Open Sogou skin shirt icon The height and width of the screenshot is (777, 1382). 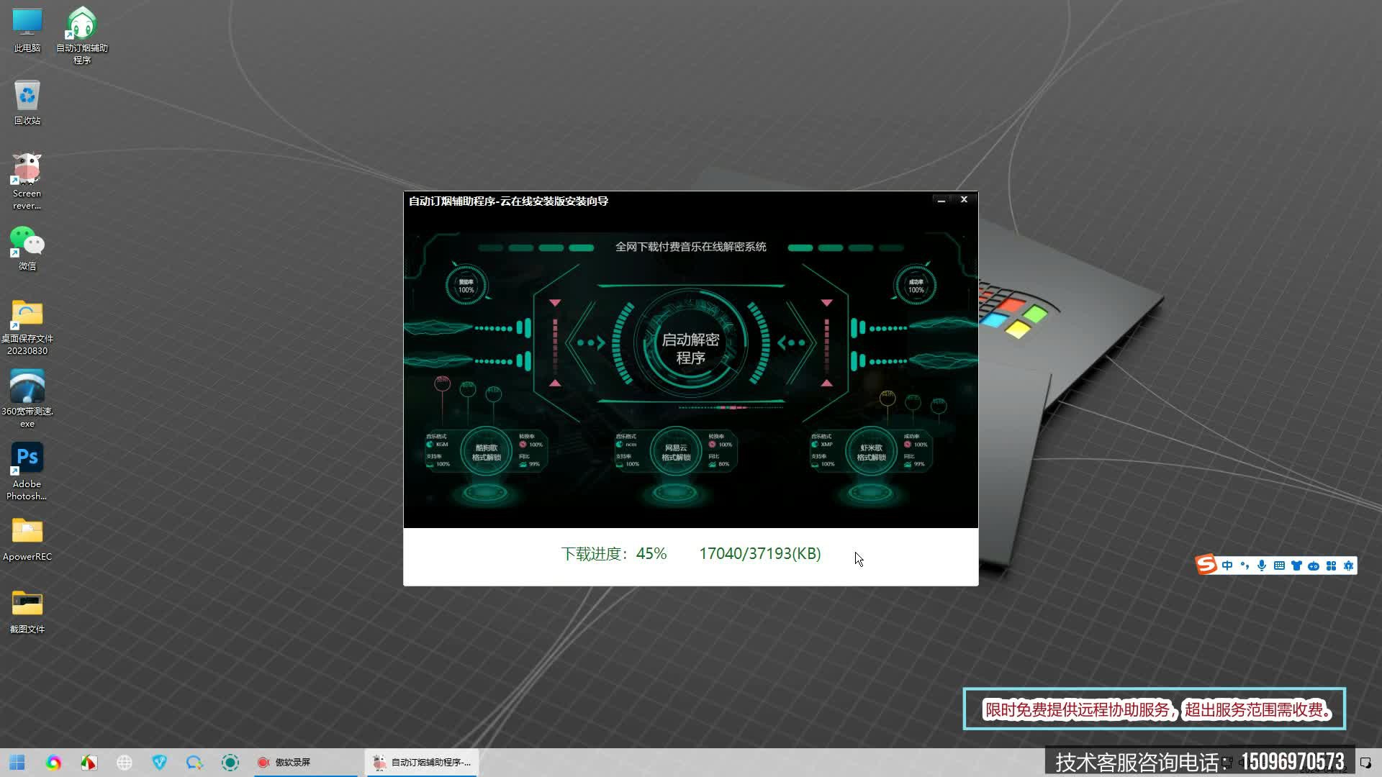1296,565
